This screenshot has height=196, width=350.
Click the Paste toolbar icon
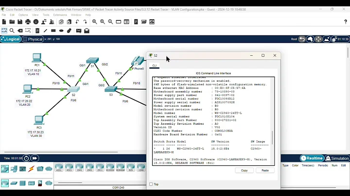pos(69,22)
